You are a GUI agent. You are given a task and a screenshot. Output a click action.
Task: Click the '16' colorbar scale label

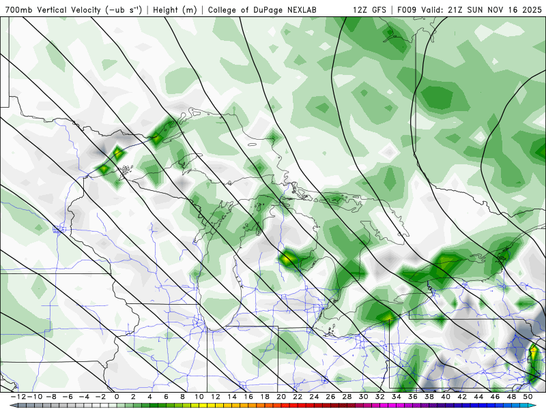248,397
